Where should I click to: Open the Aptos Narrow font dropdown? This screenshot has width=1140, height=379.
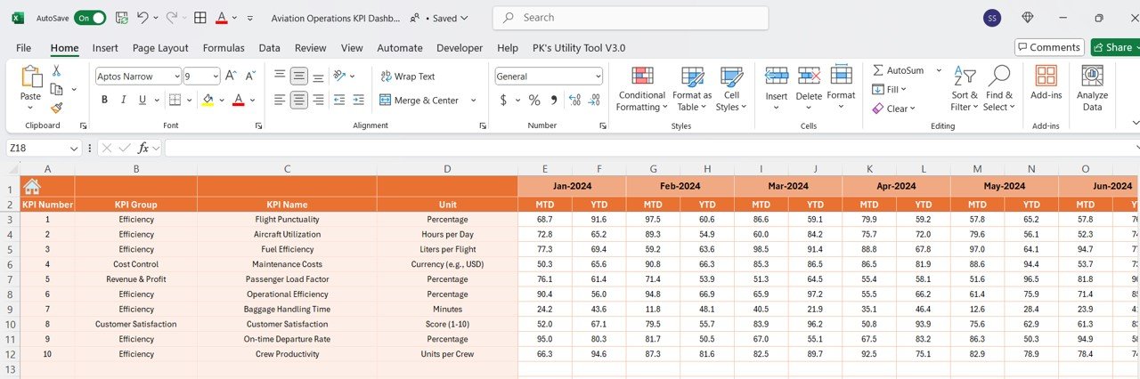pyautogui.click(x=176, y=77)
